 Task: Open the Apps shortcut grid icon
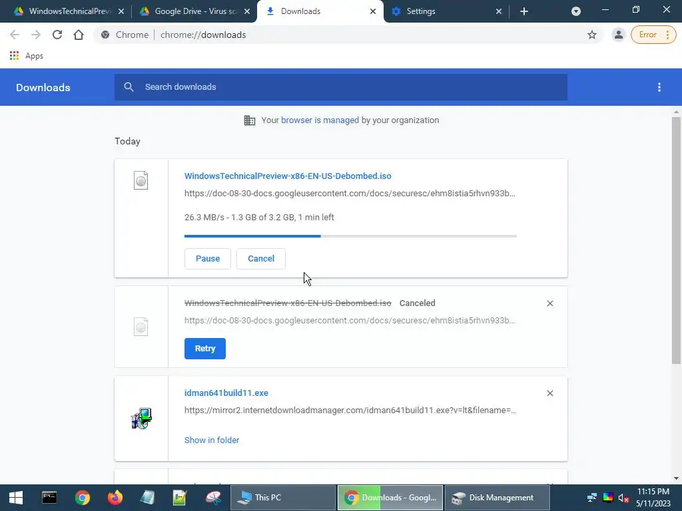[x=15, y=56]
